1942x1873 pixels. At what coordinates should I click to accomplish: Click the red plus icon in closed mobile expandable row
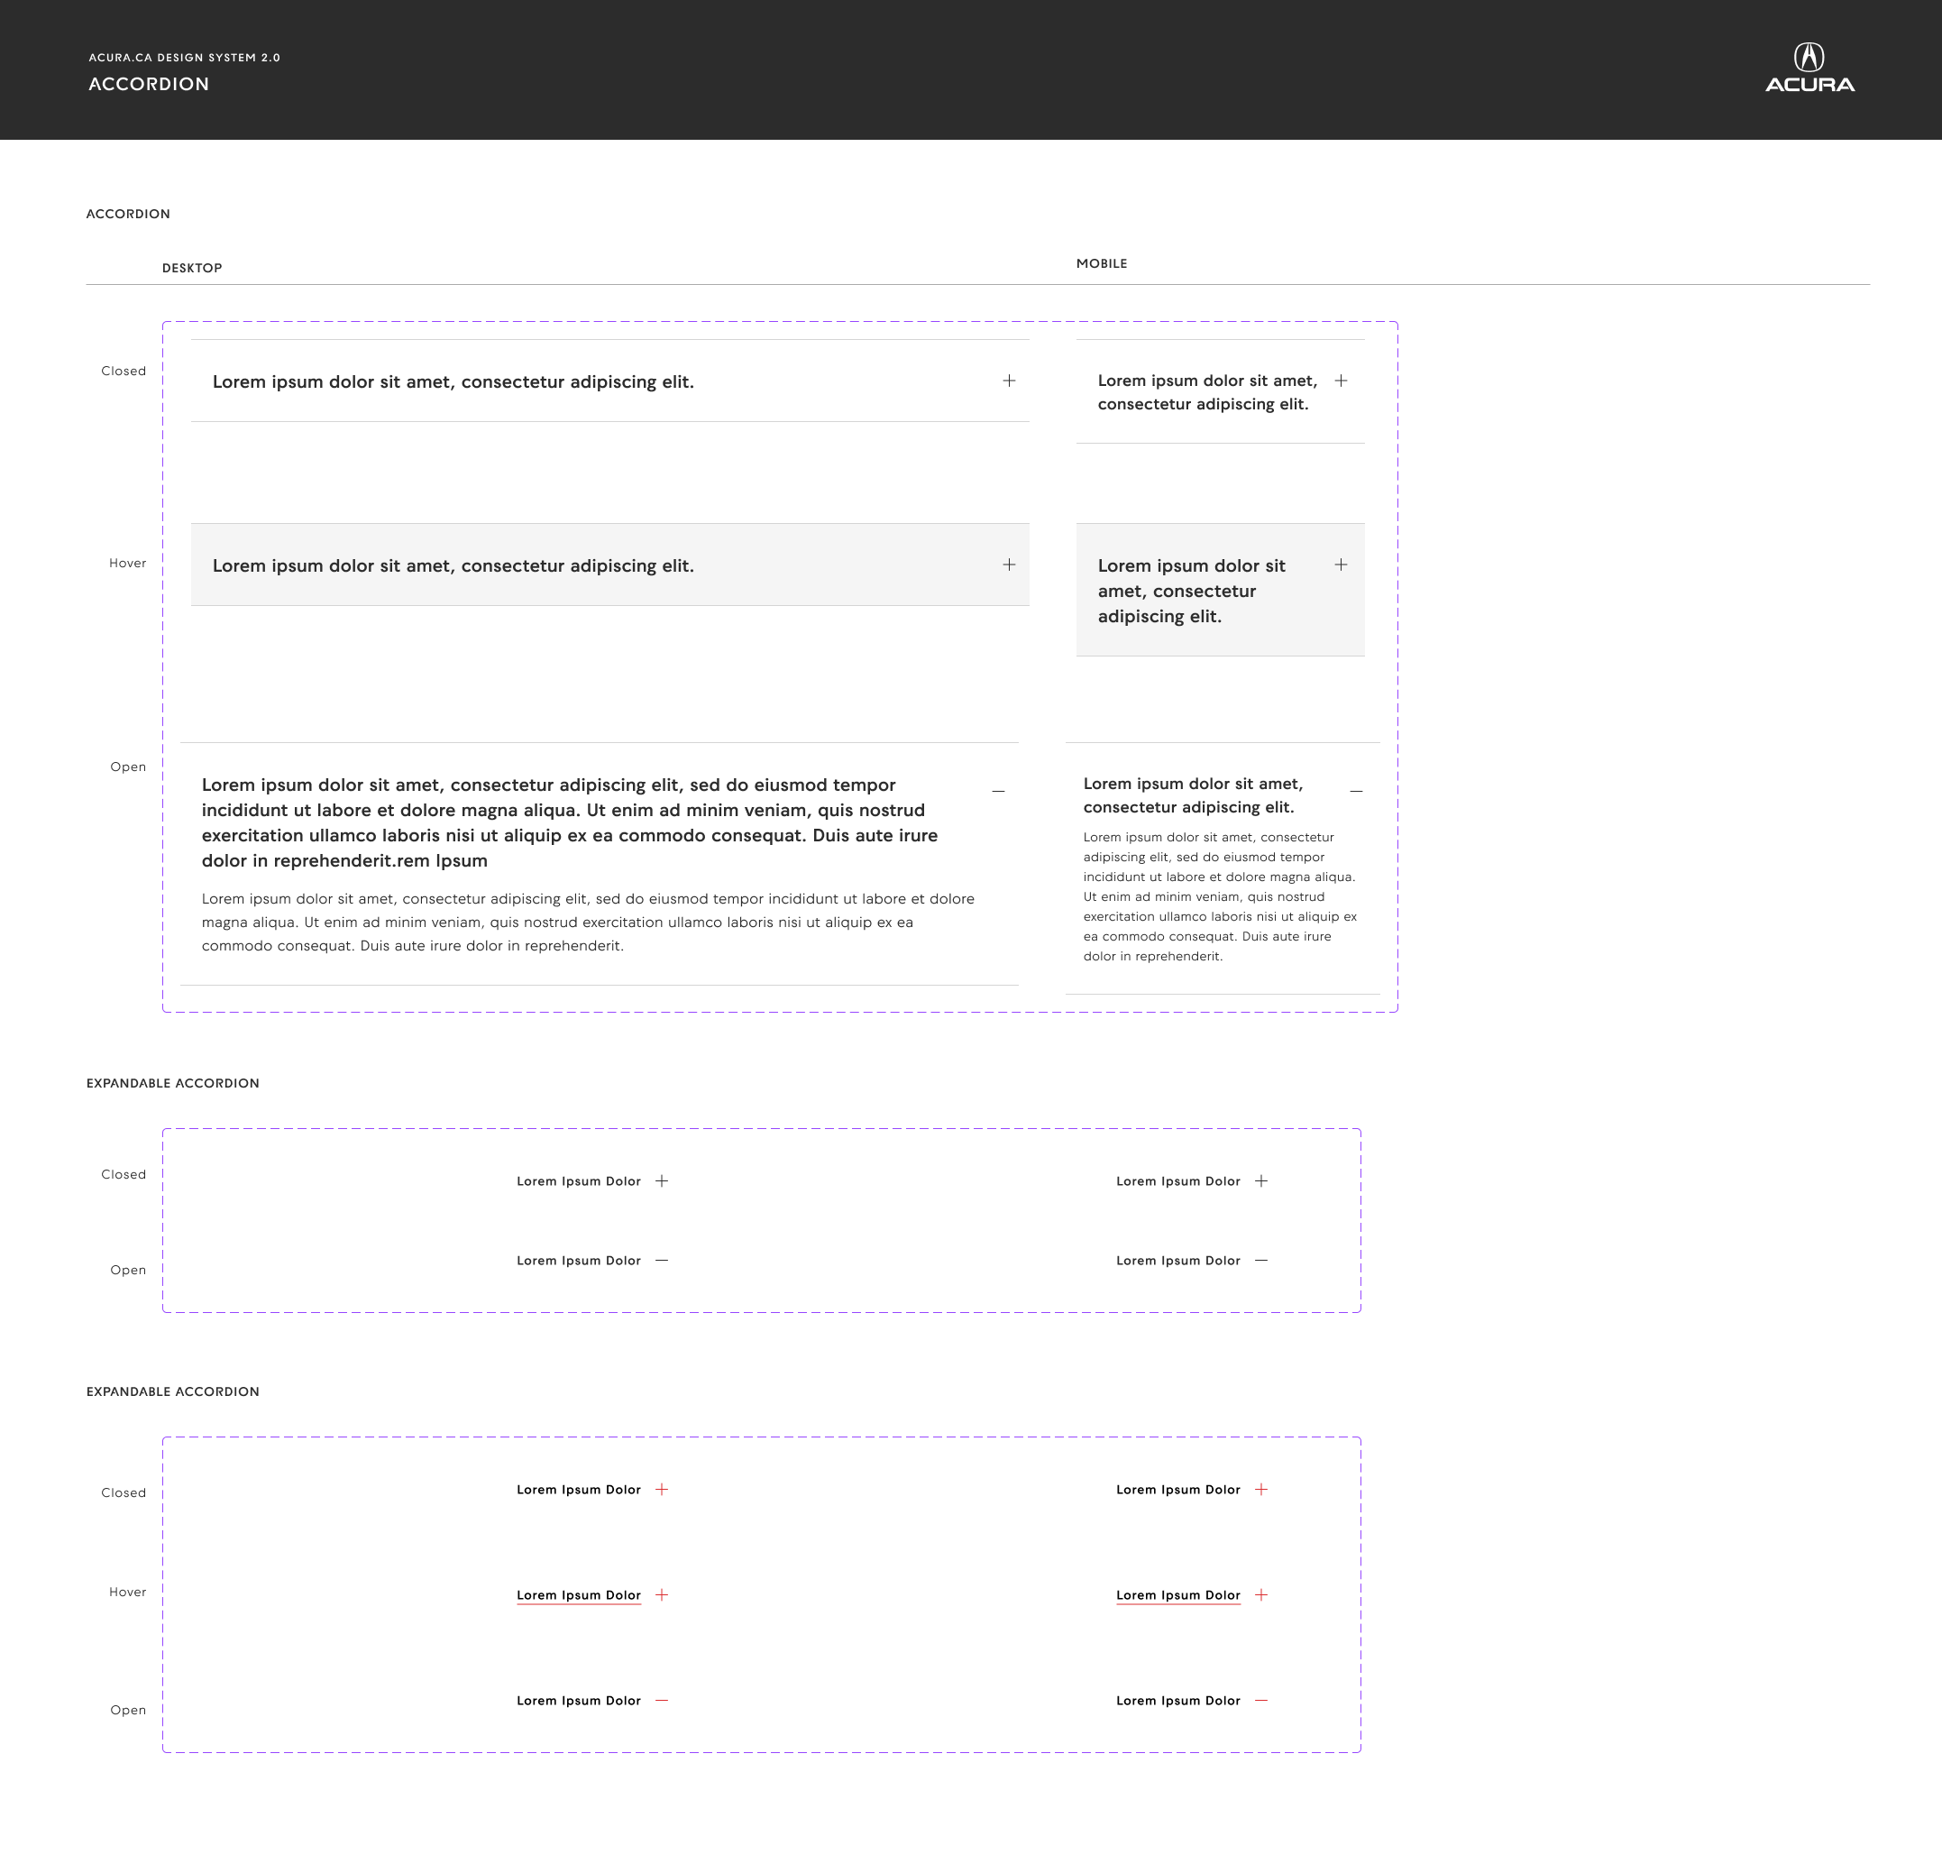point(1261,1490)
